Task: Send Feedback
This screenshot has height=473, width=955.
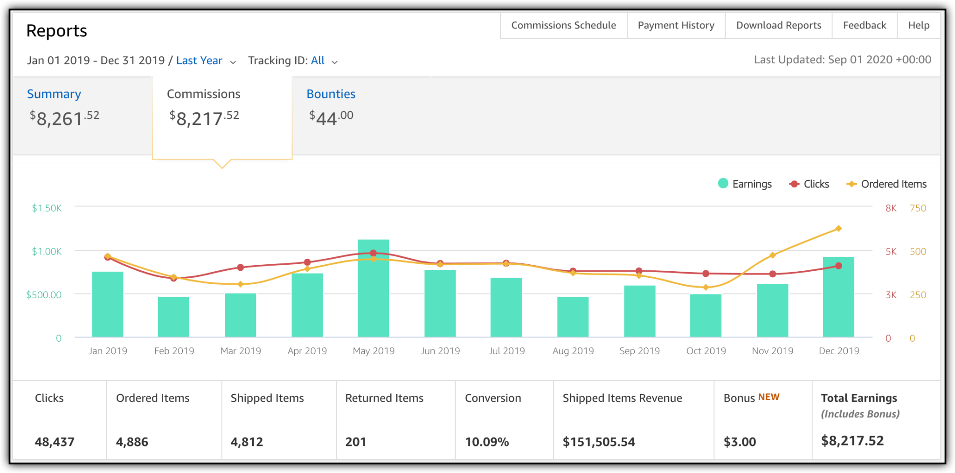Action: point(864,25)
